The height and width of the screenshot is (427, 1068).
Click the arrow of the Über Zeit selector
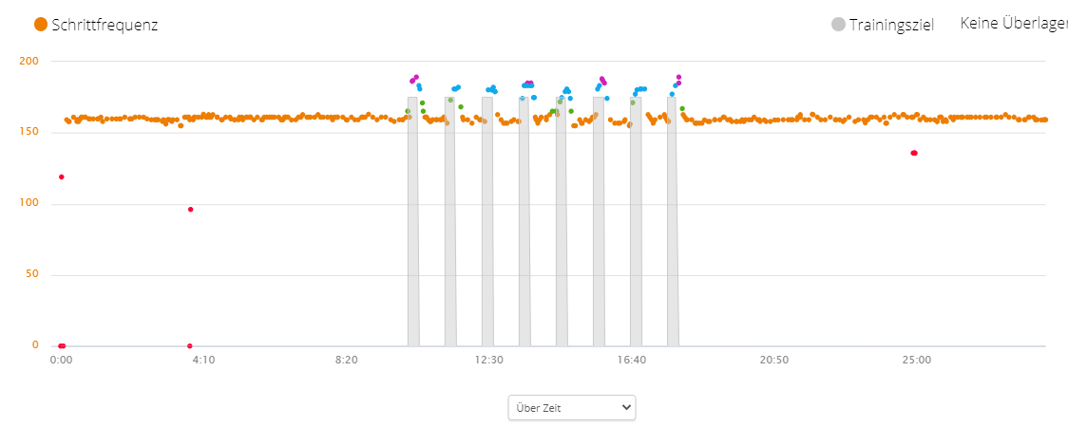(625, 407)
